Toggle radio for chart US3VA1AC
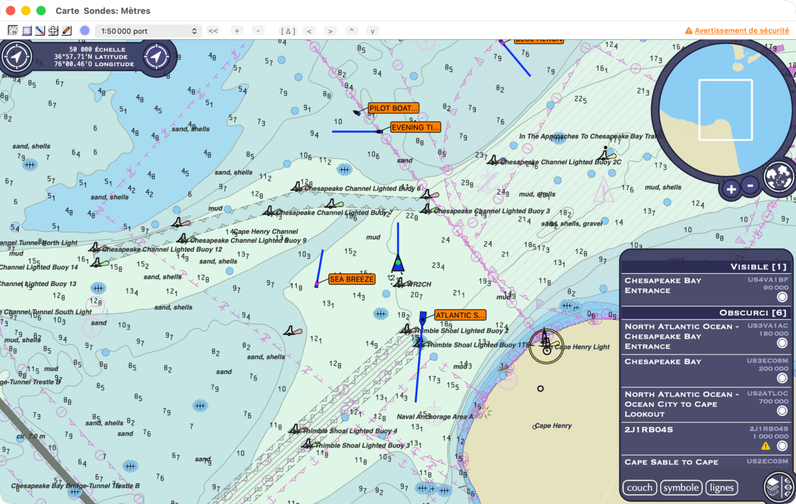The image size is (796, 504). coord(782,343)
